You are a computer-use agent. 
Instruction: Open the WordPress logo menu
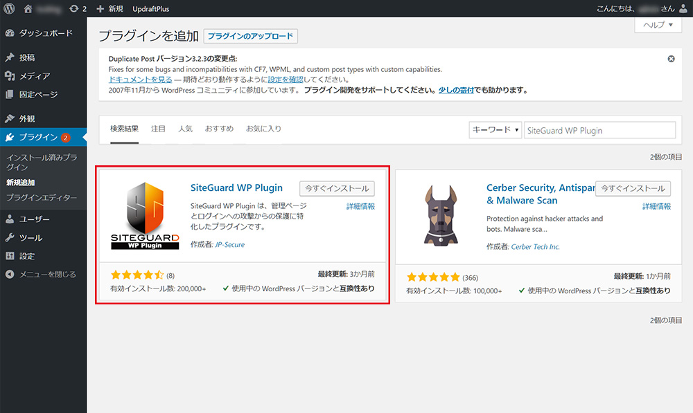pos(9,8)
